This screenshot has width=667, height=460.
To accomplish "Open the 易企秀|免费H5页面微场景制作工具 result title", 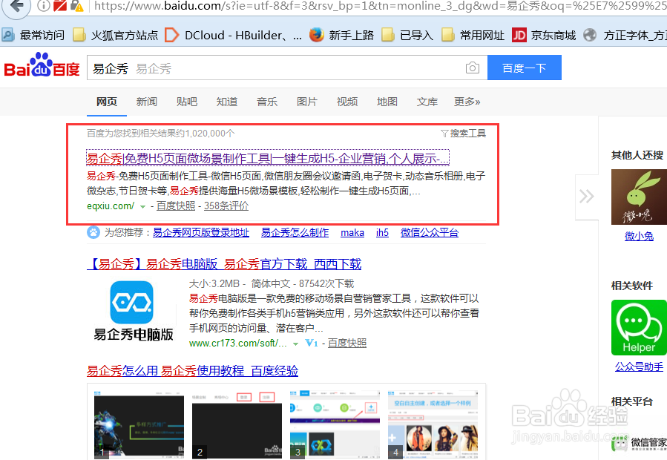I will 268,158.
